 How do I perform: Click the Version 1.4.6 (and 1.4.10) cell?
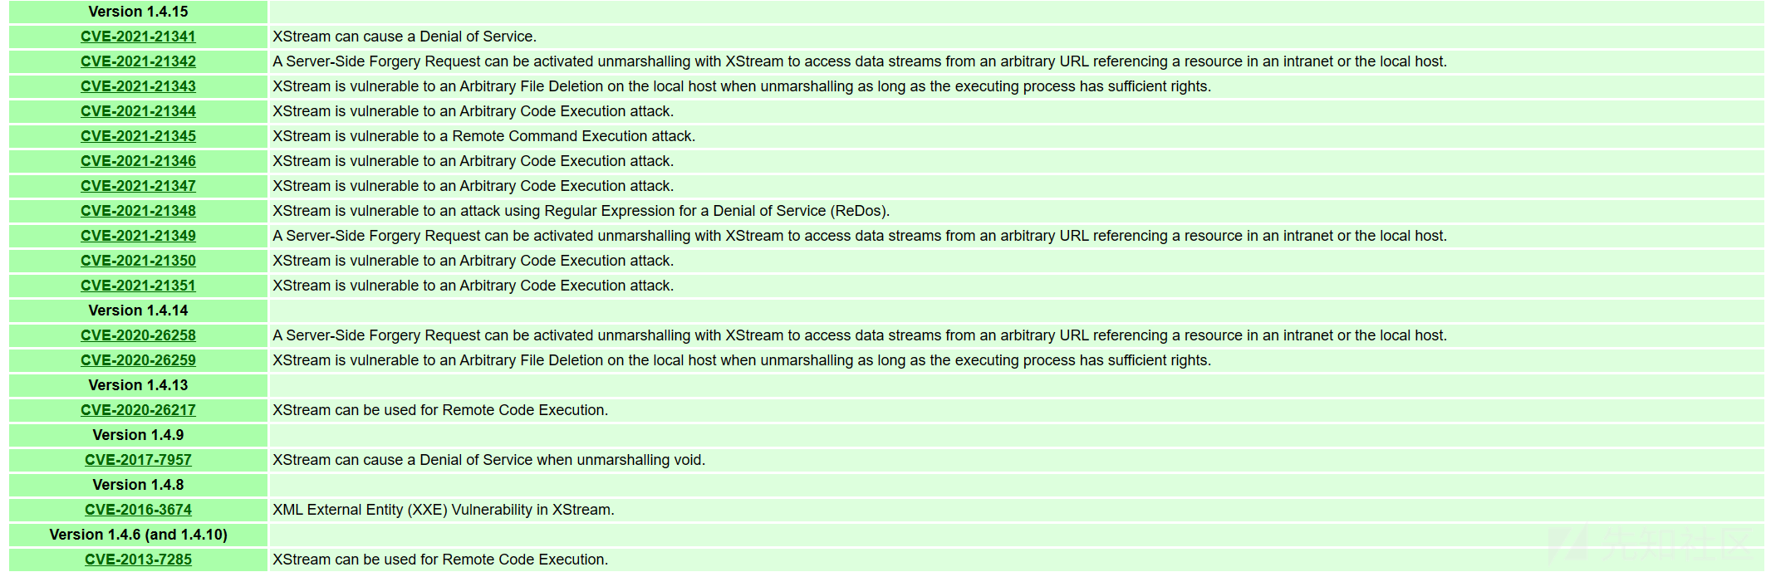tap(138, 535)
